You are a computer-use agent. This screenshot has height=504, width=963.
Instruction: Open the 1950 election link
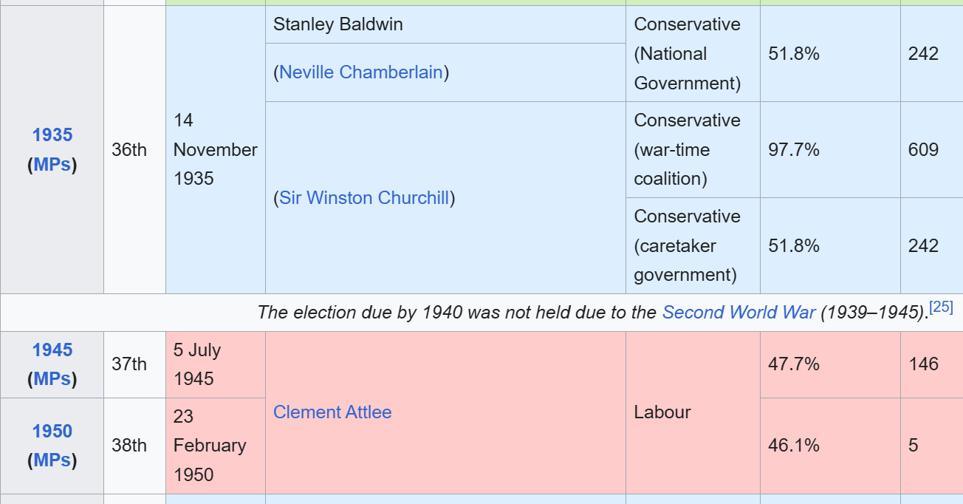pyautogui.click(x=52, y=431)
